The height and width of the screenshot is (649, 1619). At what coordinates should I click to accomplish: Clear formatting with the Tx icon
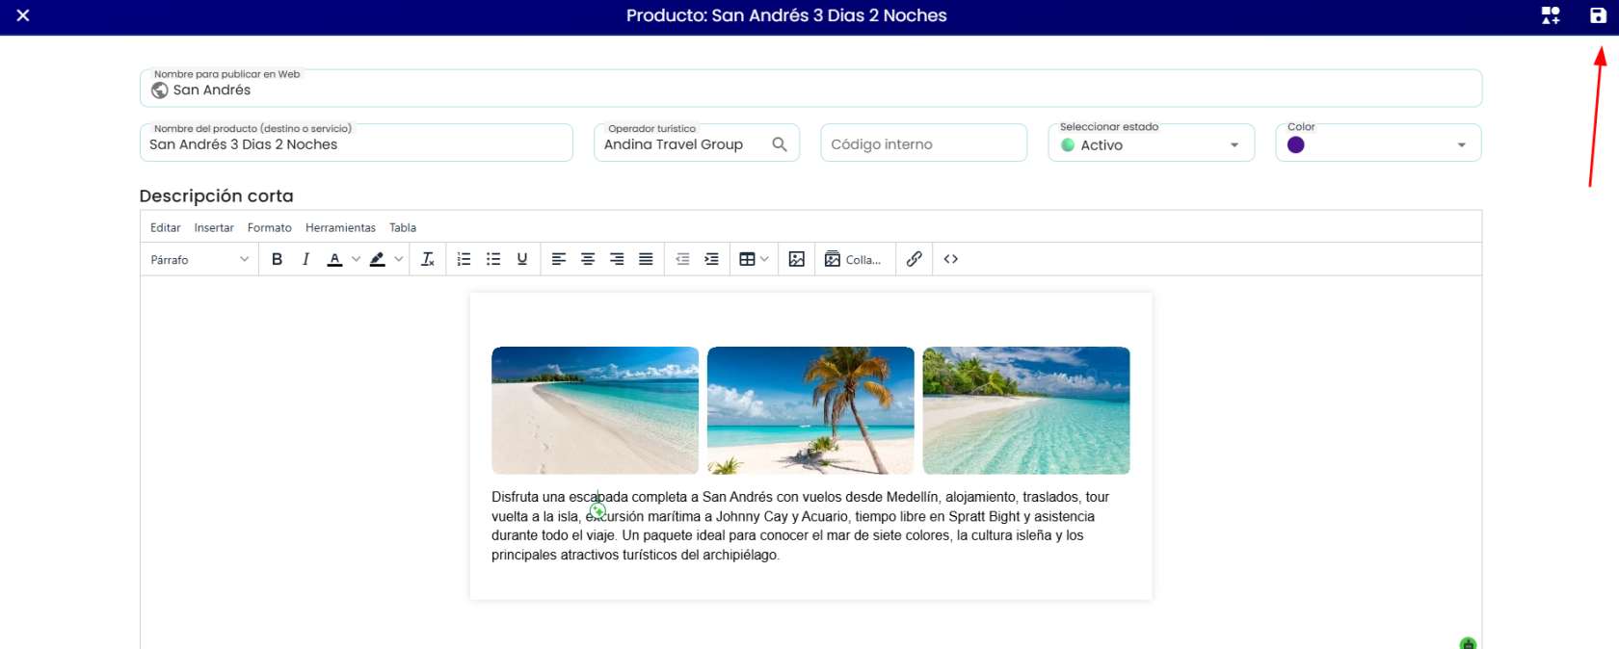(428, 259)
